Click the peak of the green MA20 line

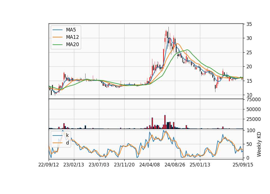coord(187,50)
